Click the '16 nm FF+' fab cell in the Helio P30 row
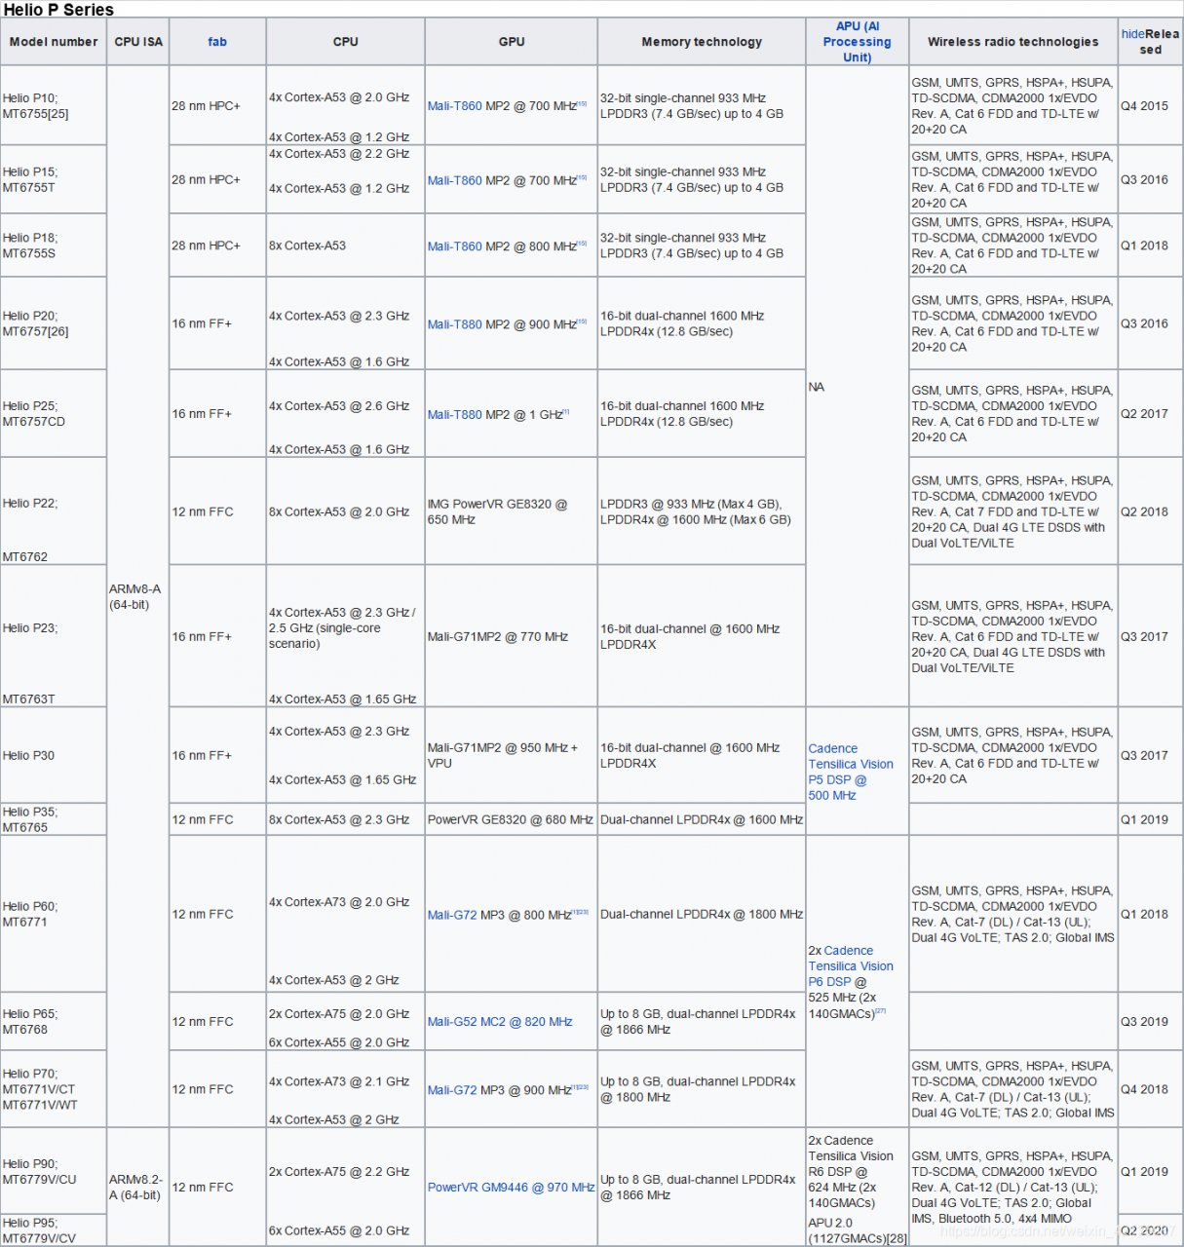 (x=217, y=755)
